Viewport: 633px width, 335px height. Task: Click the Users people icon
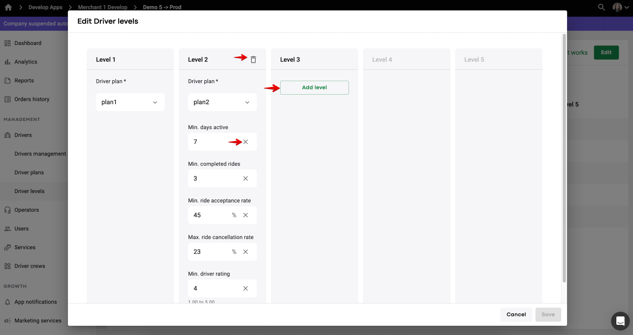pyautogui.click(x=7, y=229)
